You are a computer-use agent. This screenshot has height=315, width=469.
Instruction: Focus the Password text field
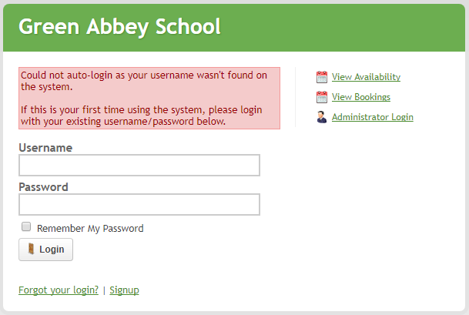139,204
